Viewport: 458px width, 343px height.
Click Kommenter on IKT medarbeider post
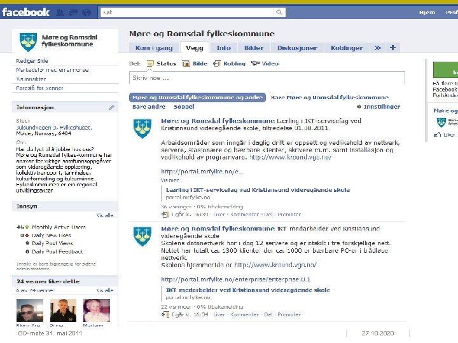tap(244, 314)
